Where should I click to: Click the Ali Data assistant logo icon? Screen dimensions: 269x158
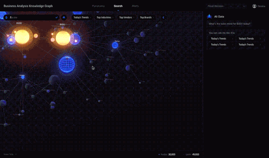(209, 17)
